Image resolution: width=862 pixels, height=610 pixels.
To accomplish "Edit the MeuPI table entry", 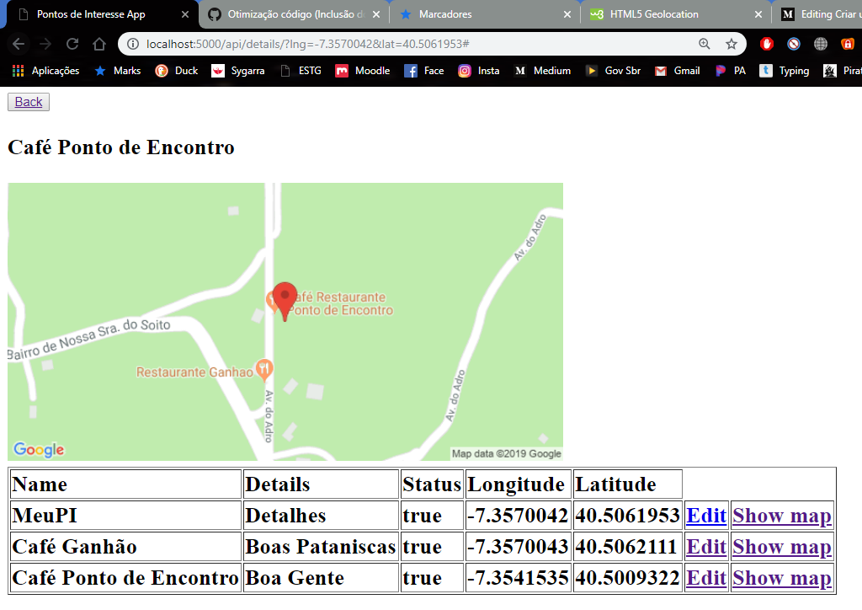I will coord(705,515).
